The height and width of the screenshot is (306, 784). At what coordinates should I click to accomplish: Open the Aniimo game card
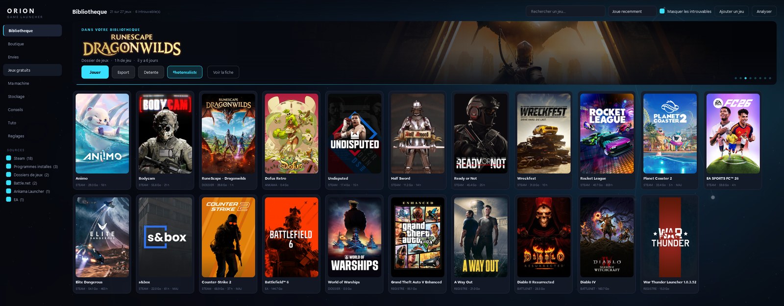[x=102, y=141]
